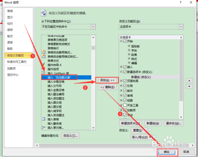
Task: Select 表格单元格选项 command
Action: pyautogui.click(x=57, y=40)
